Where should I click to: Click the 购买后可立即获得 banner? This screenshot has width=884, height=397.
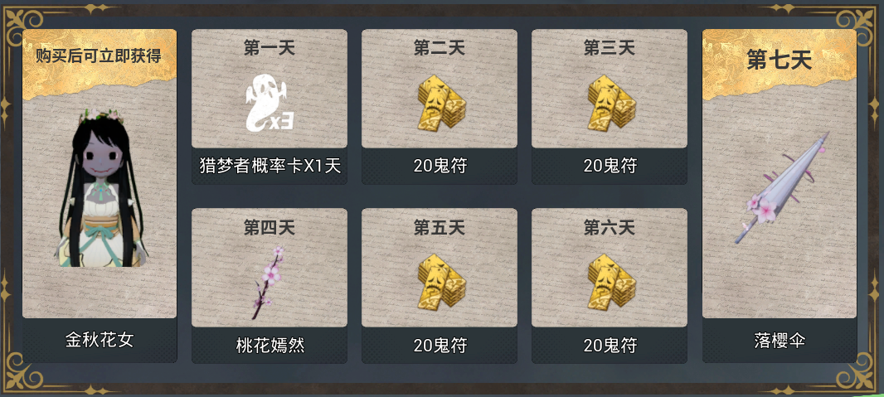coord(100,56)
